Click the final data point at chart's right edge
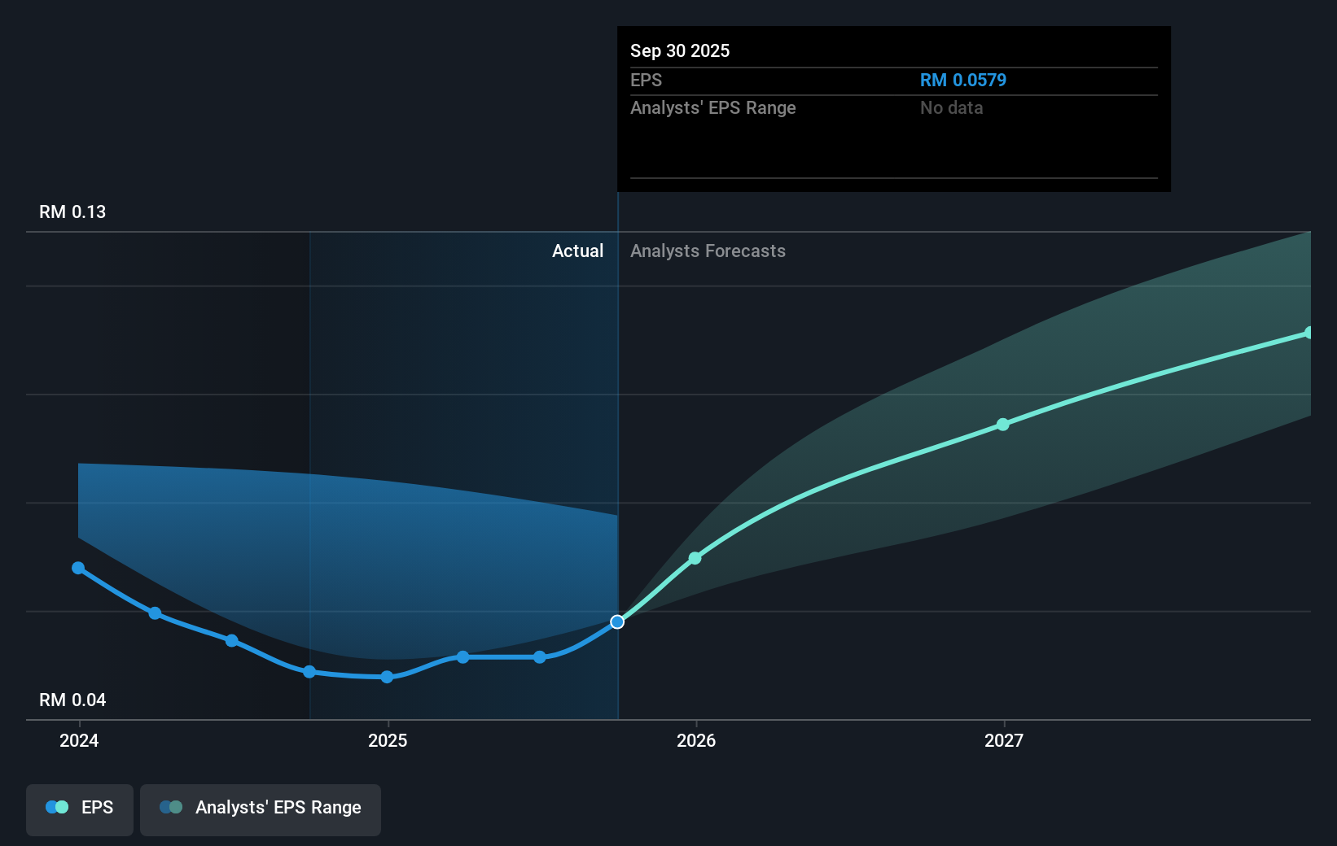 tap(1309, 331)
